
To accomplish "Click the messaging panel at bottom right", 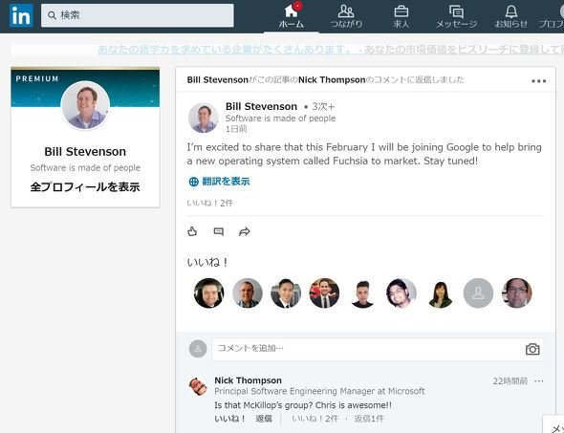I will [x=553, y=424].
